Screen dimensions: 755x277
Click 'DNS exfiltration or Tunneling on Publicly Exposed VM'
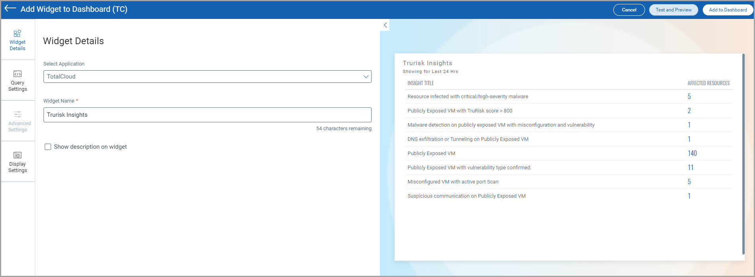tap(468, 139)
